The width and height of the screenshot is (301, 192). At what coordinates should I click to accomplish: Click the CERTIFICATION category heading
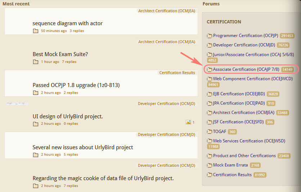tap(224, 22)
